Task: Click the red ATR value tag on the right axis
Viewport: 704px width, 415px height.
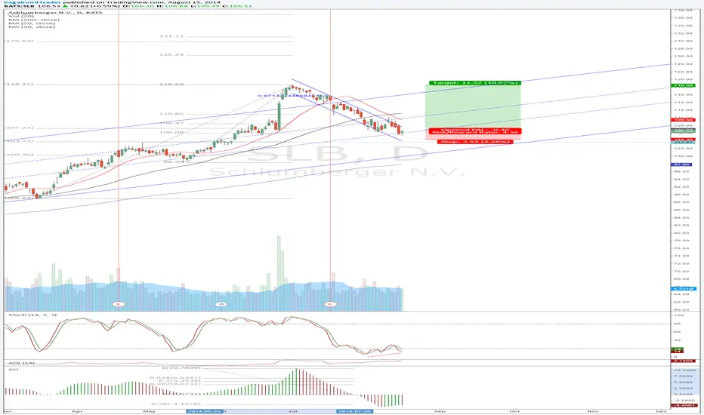Action: (683, 361)
